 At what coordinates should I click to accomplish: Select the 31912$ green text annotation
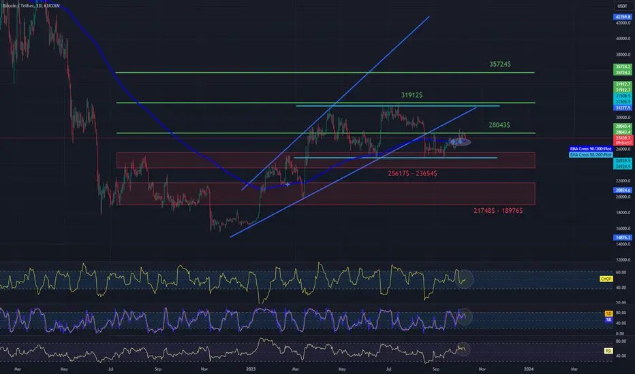[x=412, y=95]
